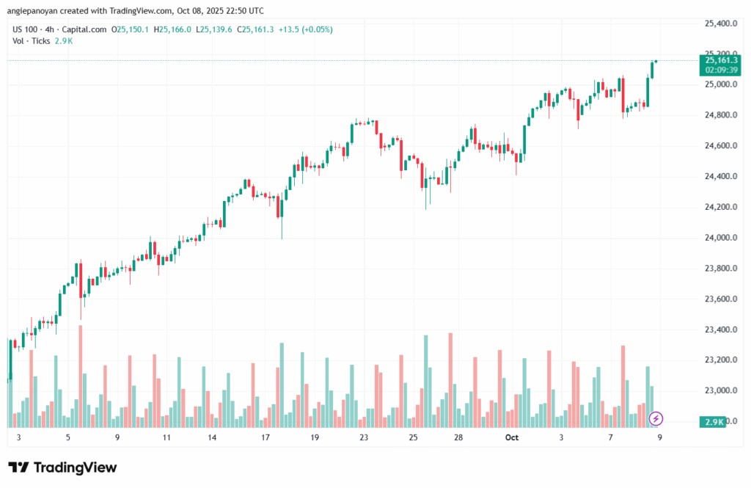The width and height of the screenshot is (751, 488).
Task: Click the 9 date on the time axis
Action: (x=117, y=437)
